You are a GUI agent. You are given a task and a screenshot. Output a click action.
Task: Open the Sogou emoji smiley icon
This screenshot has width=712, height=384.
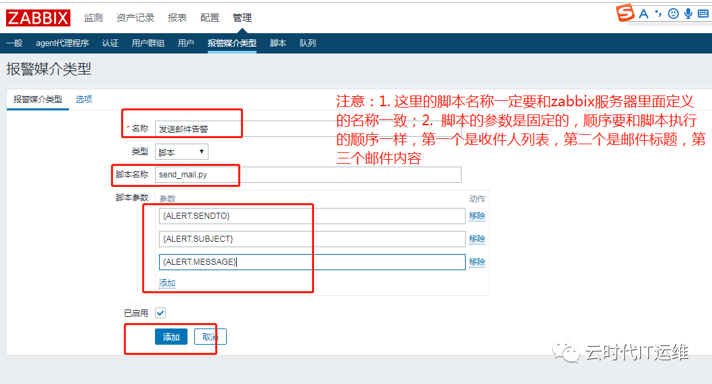(673, 14)
